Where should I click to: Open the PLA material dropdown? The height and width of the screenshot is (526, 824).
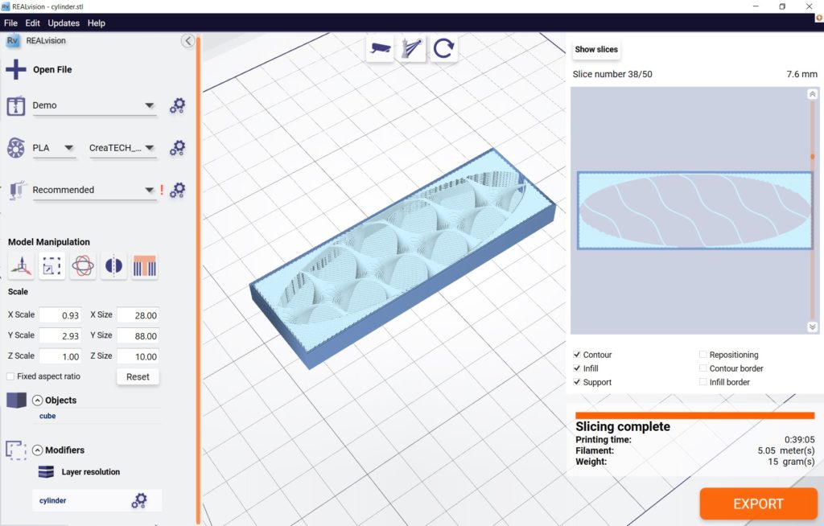(54, 148)
